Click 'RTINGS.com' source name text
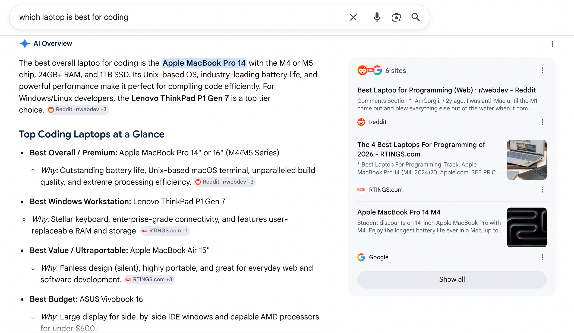The width and height of the screenshot is (574, 333). (386, 190)
